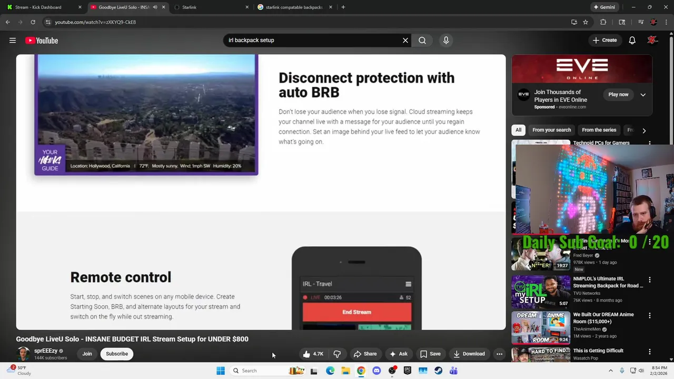The height and width of the screenshot is (379, 674).
Task: Clear the YouTube search box text
Action: coord(405,40)
